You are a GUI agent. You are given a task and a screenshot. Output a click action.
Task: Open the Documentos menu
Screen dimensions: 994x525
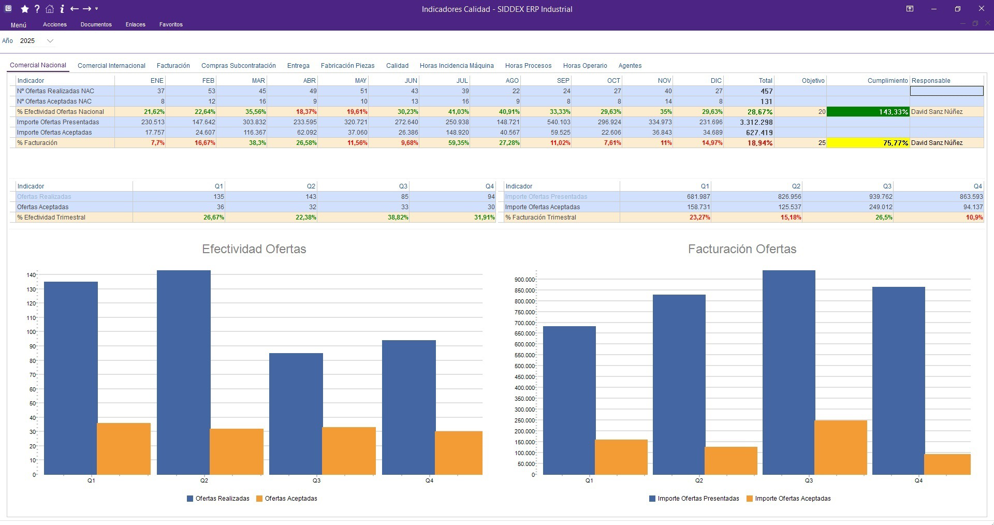point(96,25)
